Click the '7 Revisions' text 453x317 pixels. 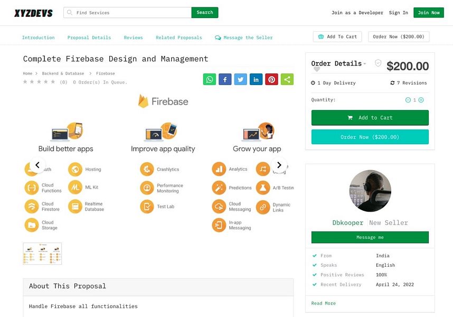412,83
